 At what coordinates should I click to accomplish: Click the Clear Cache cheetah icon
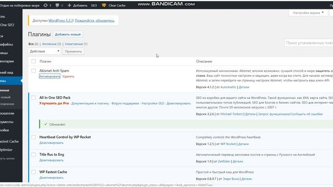click(104, 5)
